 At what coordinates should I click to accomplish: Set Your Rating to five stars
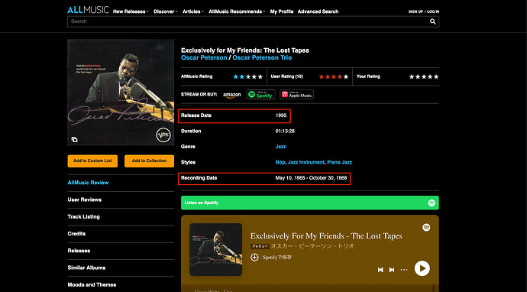[436, 76]
